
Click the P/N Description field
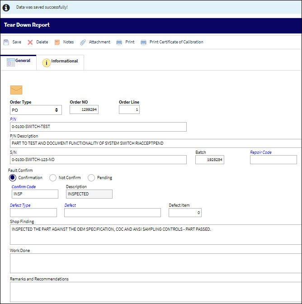pyautogui.click(x=156, y=143)
